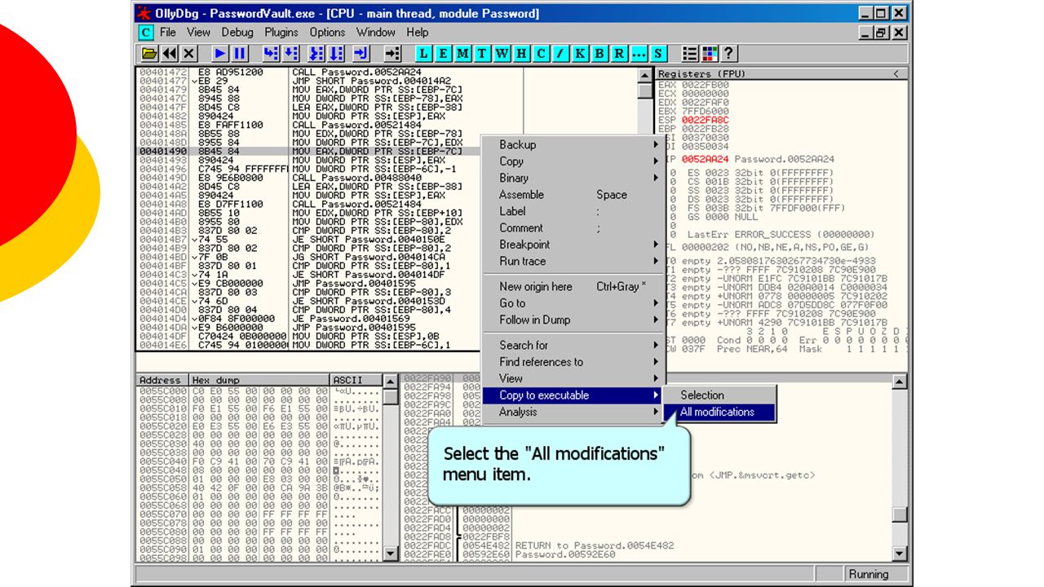Open the Options menu
The width and height of the screenshot is (1044, 587).
(x=327, y=33)
